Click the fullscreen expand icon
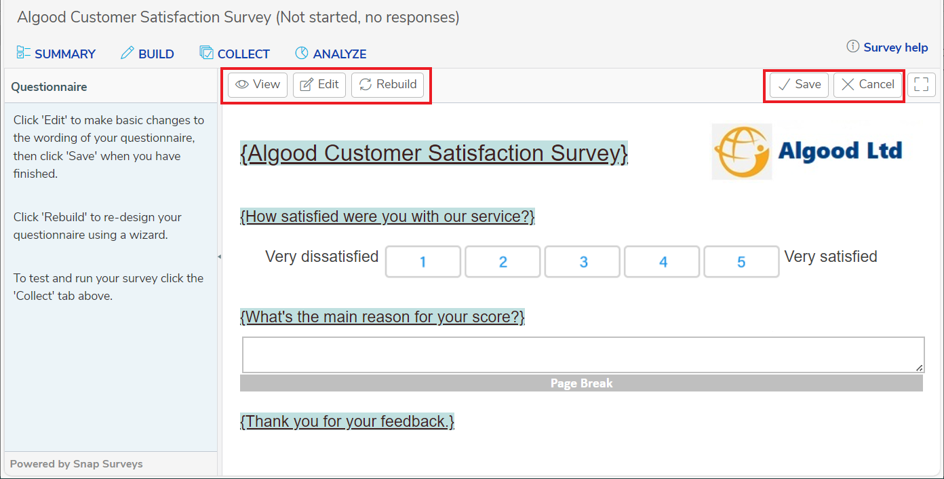944x479 pixels. tap(921, 85)
